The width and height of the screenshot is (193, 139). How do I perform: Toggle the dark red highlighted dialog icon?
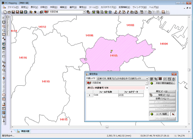coord(160,79)
